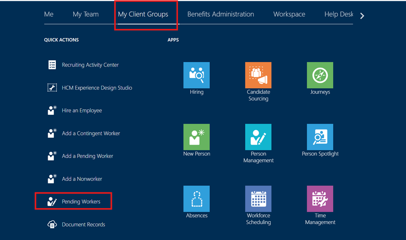Click the Time Management label text
The image size is (406, 240).
pos(320,219)
